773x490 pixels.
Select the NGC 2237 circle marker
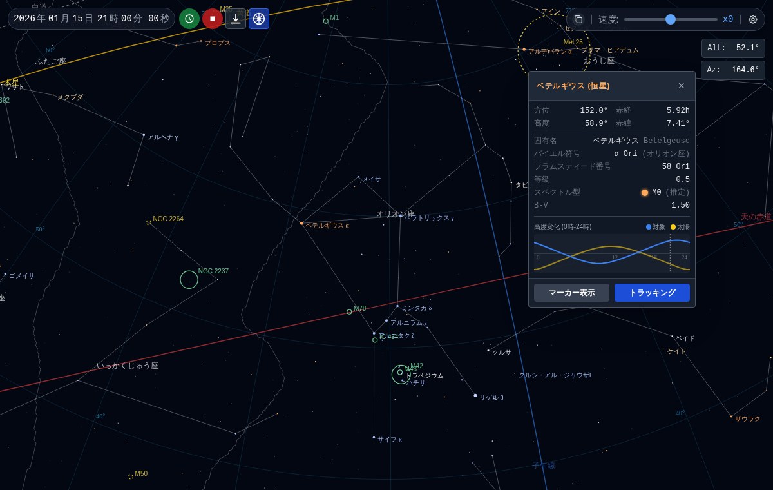tap(189, 280)
